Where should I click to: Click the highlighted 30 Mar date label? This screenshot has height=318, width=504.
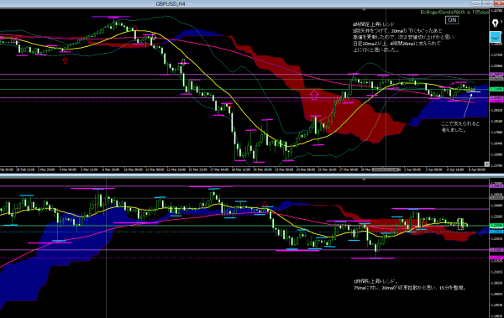386,169
